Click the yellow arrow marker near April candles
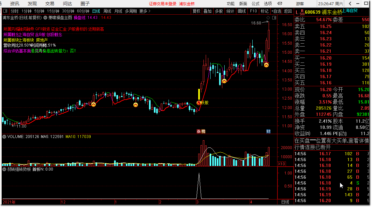Screen dimensions: 372x207 [266, 65]
